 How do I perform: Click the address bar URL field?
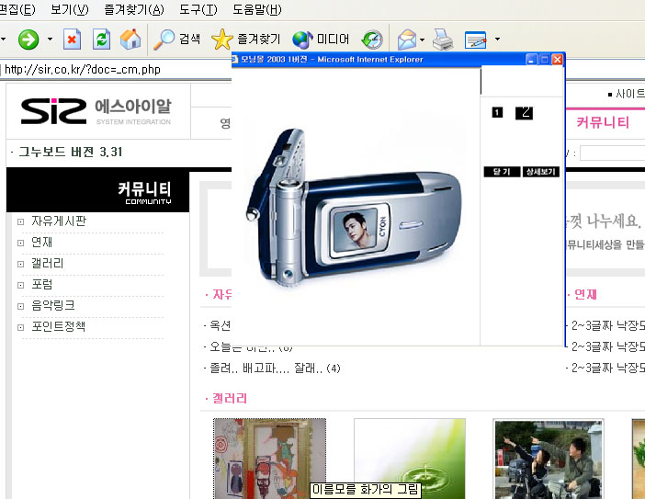110,69
